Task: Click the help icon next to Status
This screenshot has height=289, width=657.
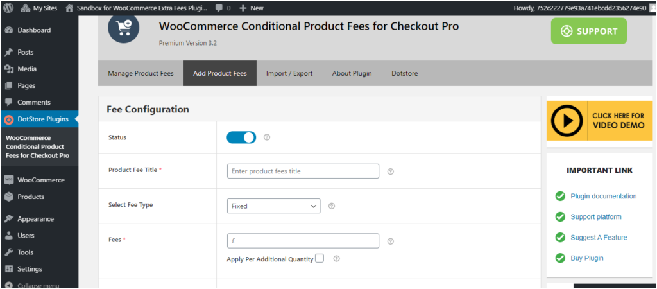Action: [x=267, y=137]
